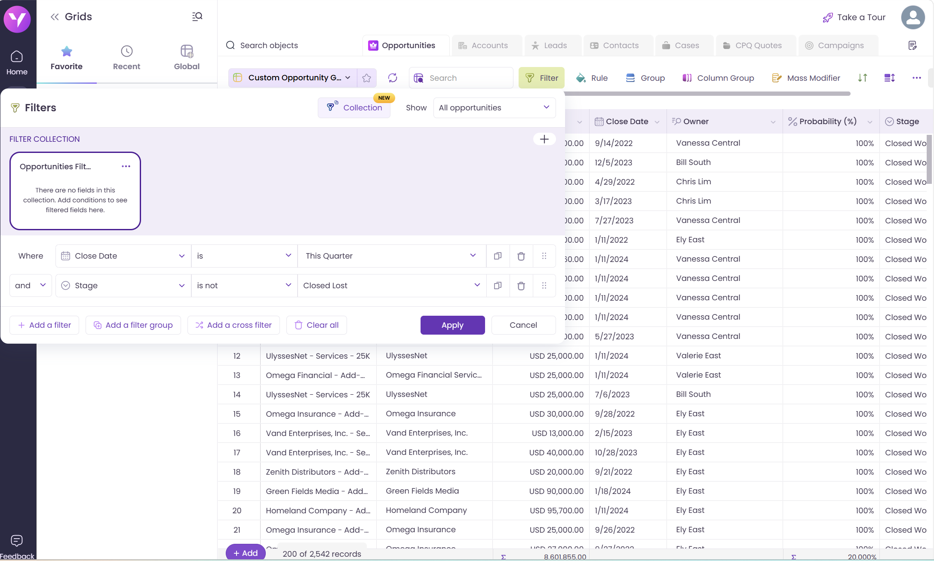Switch to Opportunities tab
This screenshot has height=561, width=934.
click(x=406, y=46)
